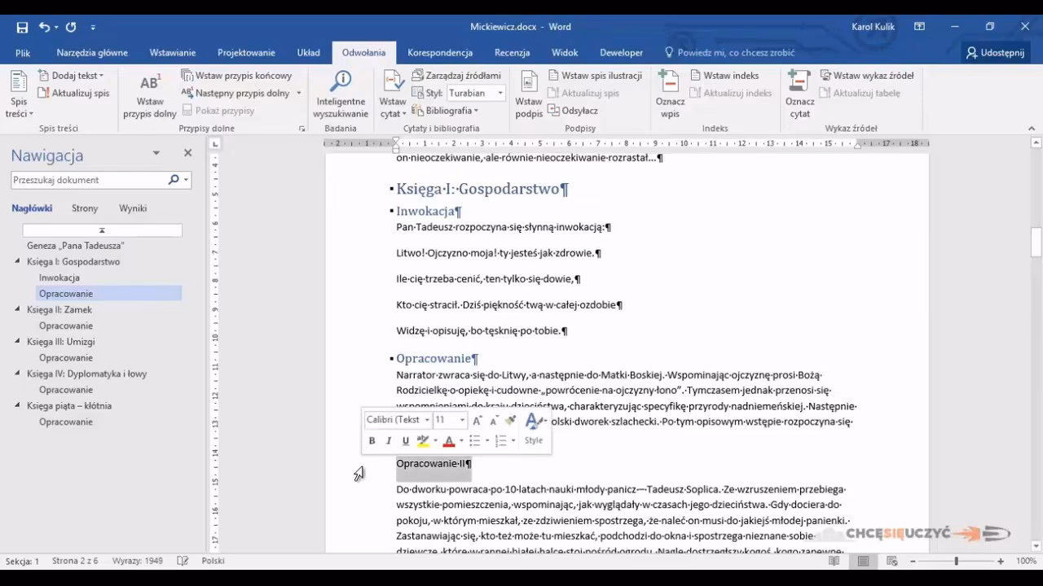
Task: Open Styl Turabian combo box
Action: coord(476,93)
